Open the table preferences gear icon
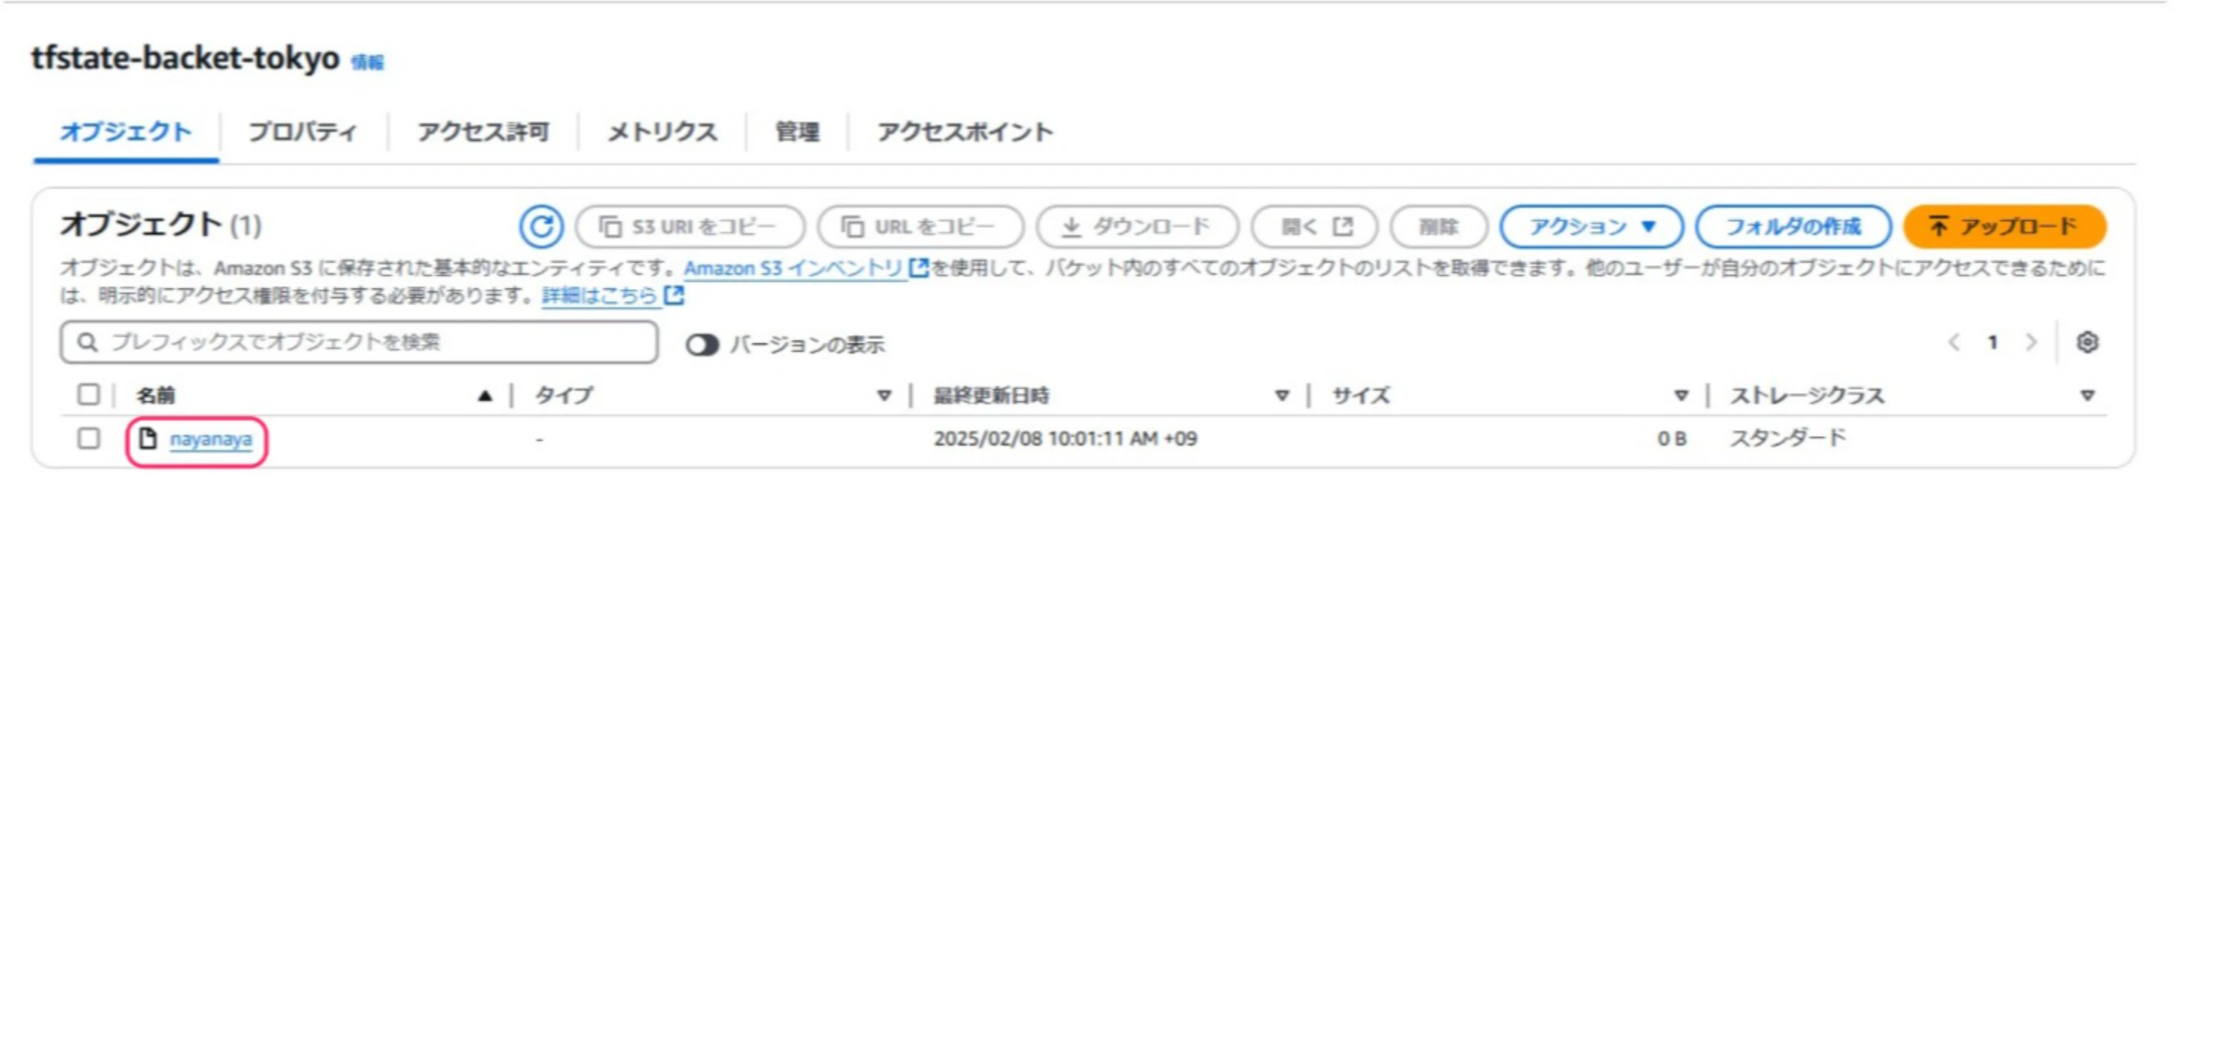2223x1062 pixels. click(2086, 342)
